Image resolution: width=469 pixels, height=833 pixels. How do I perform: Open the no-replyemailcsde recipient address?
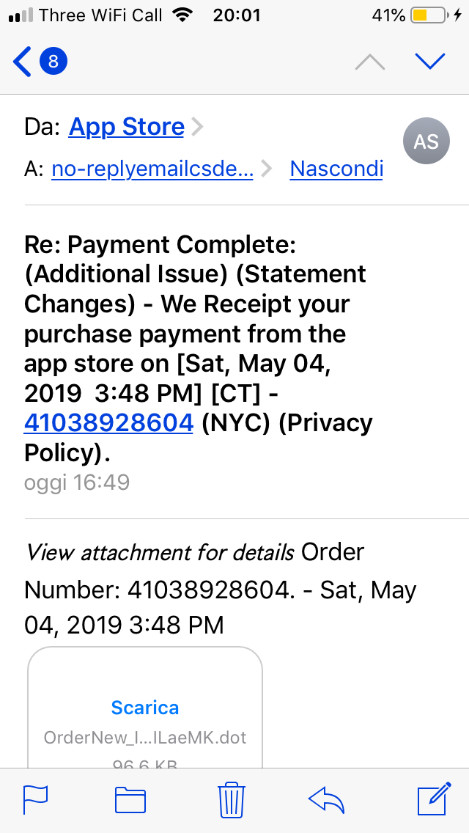tap(152, 169)
